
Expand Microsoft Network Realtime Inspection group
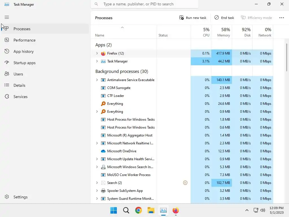[x=97, y=143]
